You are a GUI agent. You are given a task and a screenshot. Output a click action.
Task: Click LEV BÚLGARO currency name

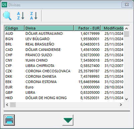38,39
